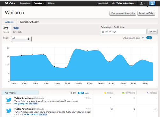Open the Need help? menu item
Screen dimensions: 160x117
103,3
